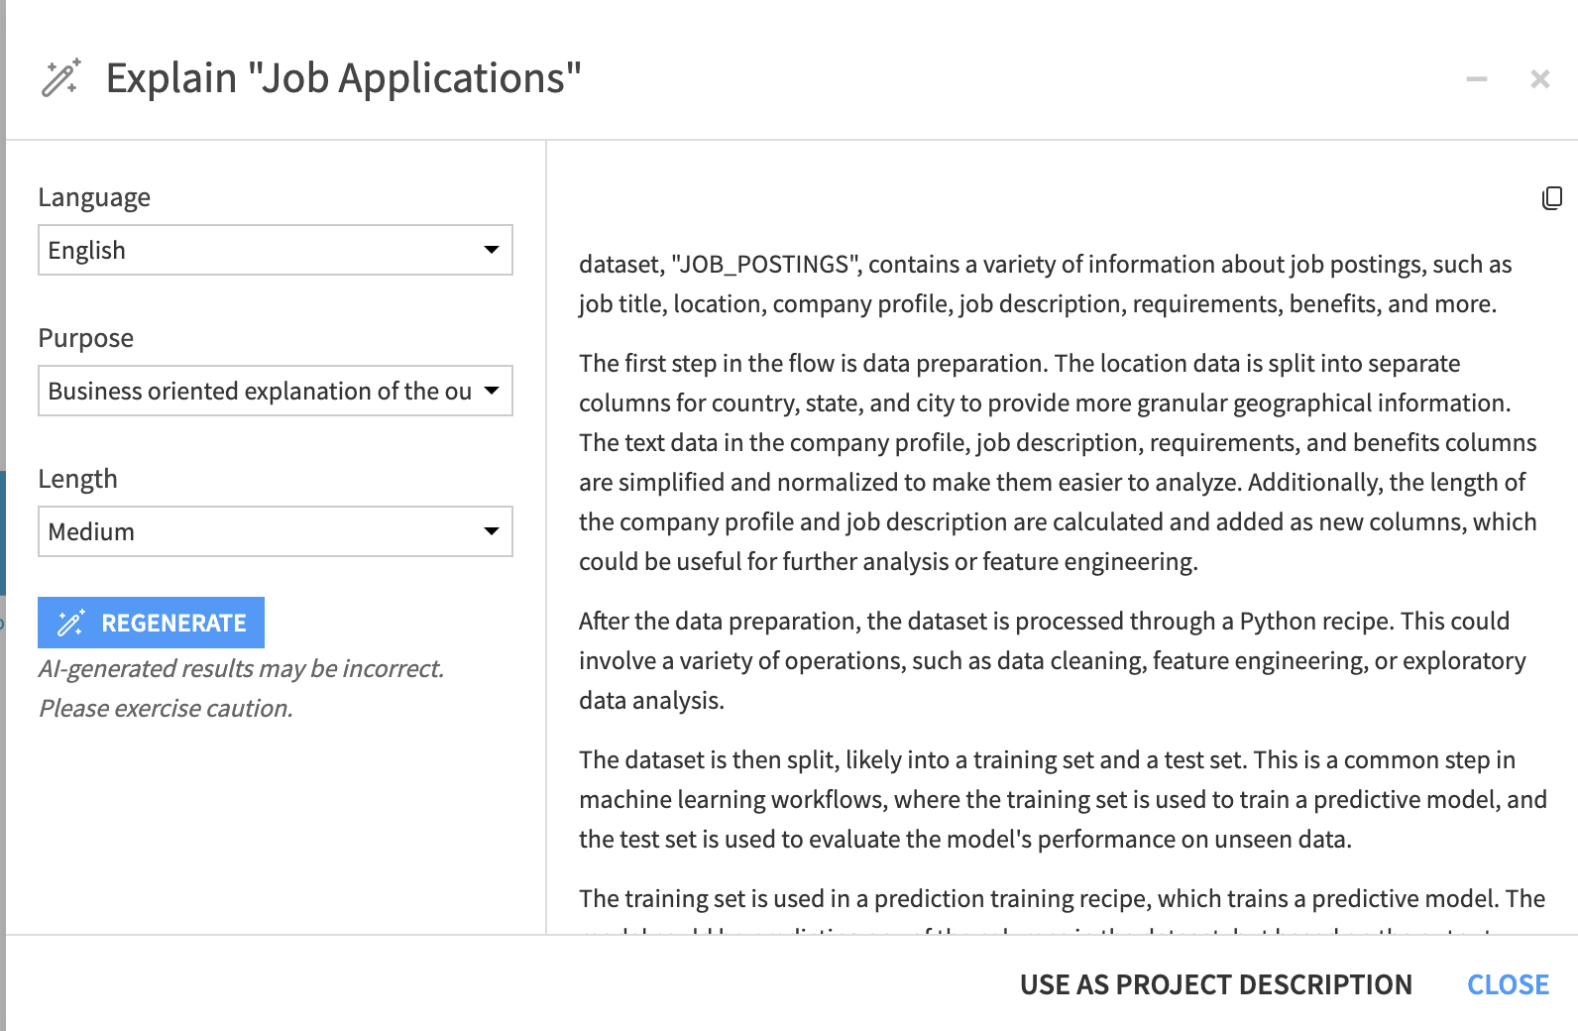Viewport: 1578px width, 1031px height.
Task: Open the Length dropdown set to Medium
Action: pos(260,531)
